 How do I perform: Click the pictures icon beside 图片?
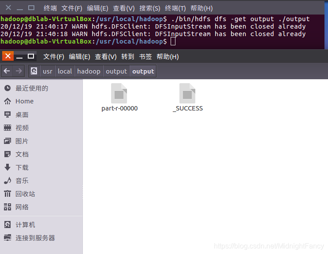pos(7,141)
